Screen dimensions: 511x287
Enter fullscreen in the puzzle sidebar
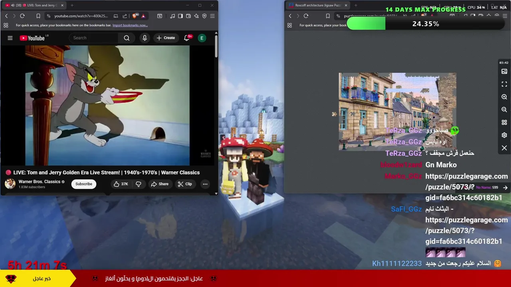click(x=504, y=84)
